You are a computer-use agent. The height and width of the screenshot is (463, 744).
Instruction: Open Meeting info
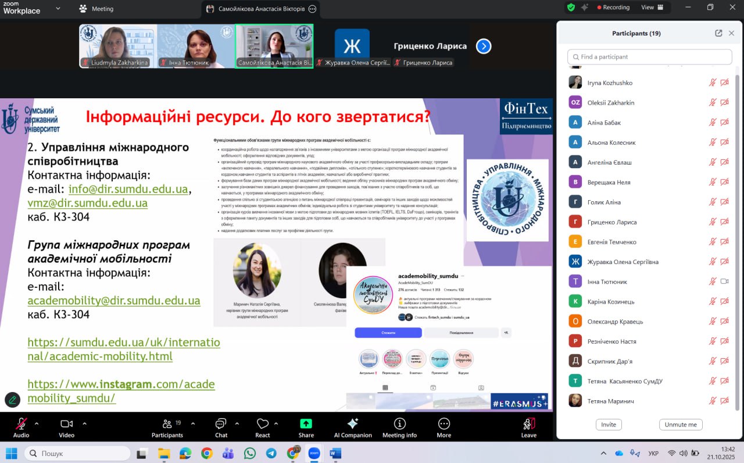(399, 424)
